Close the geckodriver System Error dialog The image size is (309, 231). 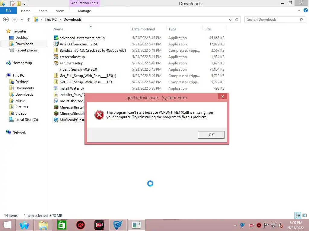pyautogui.click(x=222, y=96)
